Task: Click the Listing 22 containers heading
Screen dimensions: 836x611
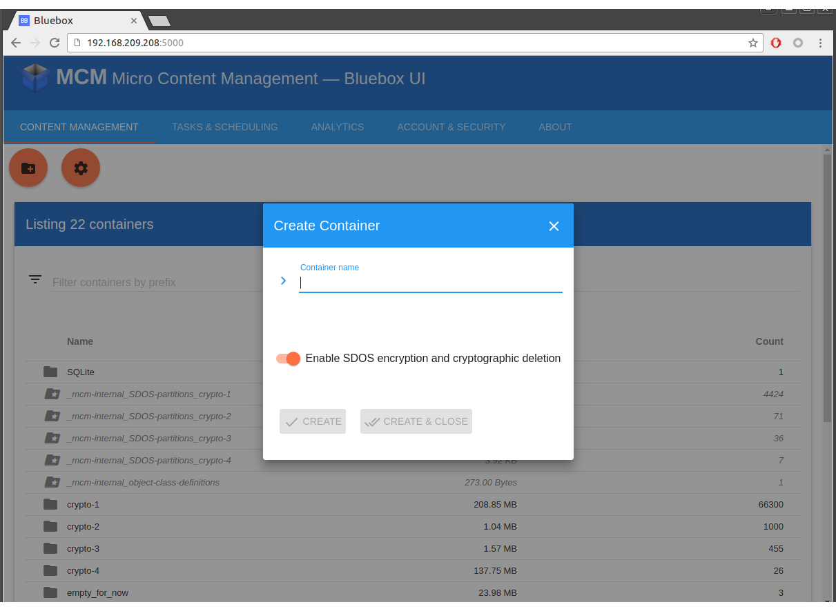Action: pyautogui.click(x=90, y=224)
